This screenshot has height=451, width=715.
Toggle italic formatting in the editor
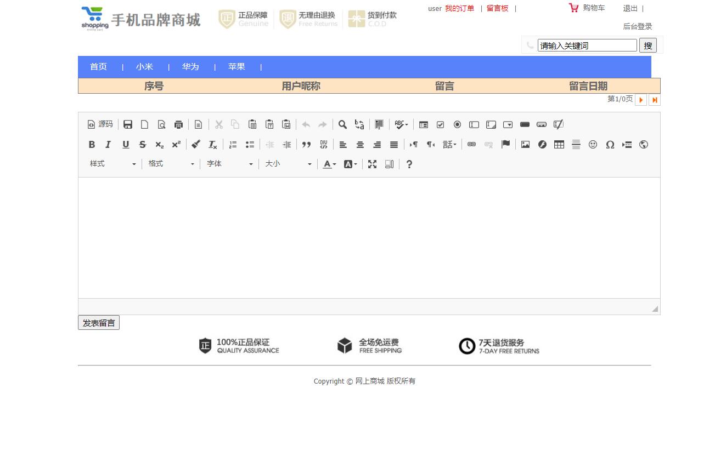point(108,145)
